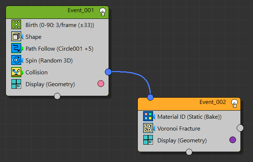This screenshot has height=162, width=253.
Task: Click the Voronoi Fracture operator icon
Action: tap(148, 129)
